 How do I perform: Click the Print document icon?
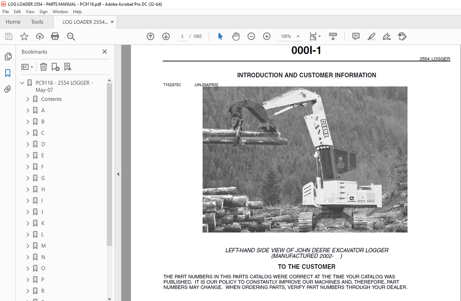pos(55,36)
